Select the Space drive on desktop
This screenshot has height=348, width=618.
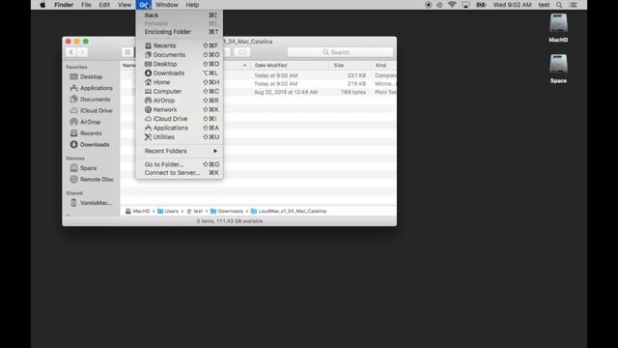coord(558,69)
